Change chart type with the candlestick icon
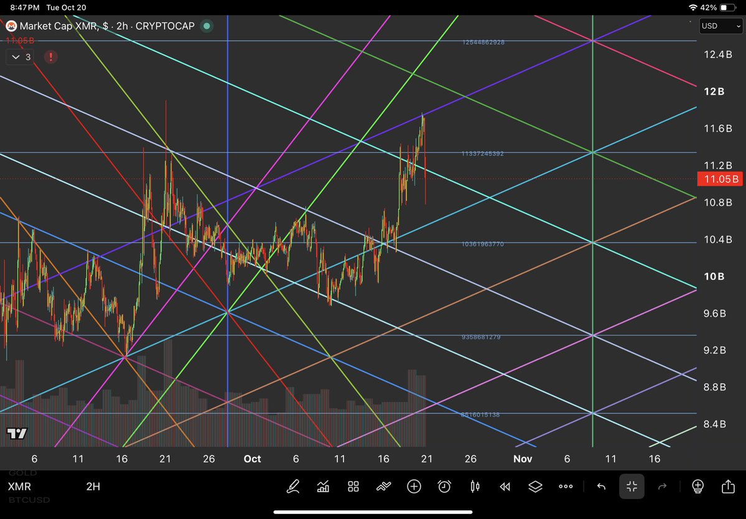746x519 pixels. point(475,486)
